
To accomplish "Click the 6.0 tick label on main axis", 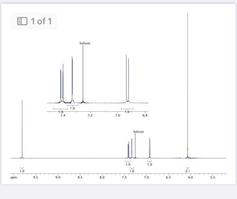I will pos(191,177).
